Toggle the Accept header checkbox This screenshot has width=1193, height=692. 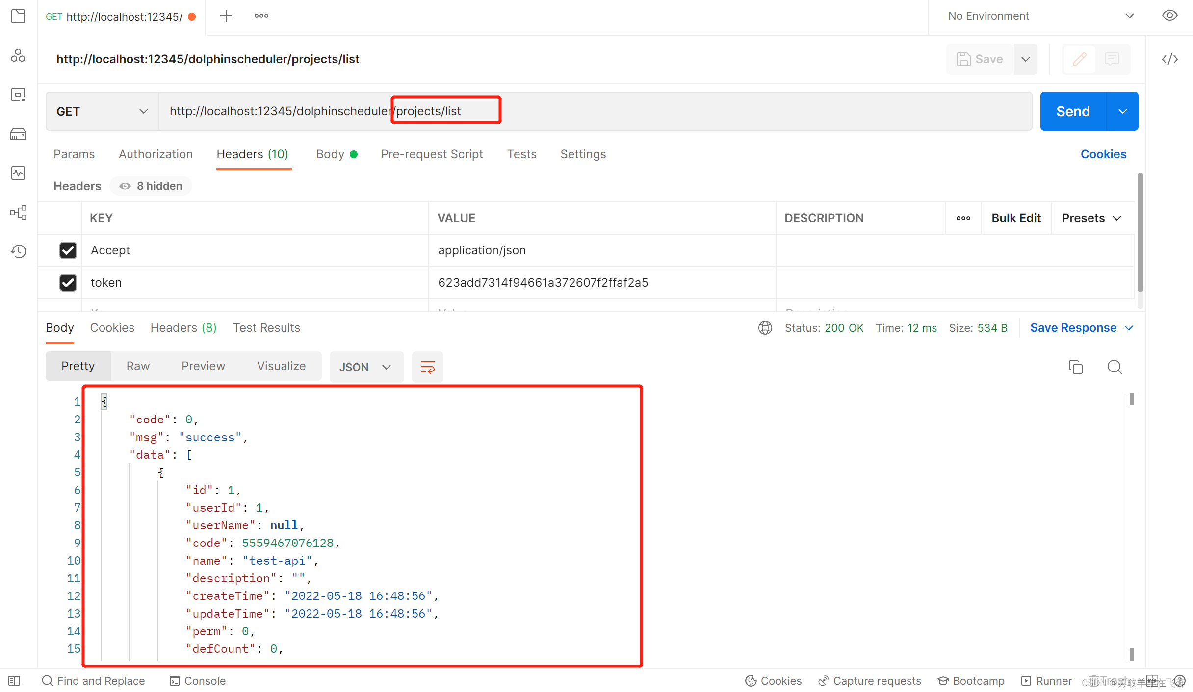68,249
